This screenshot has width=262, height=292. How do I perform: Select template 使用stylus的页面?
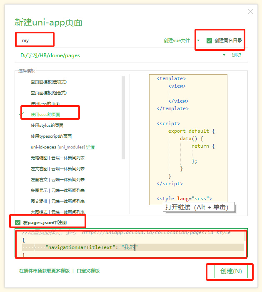point(47,125)
